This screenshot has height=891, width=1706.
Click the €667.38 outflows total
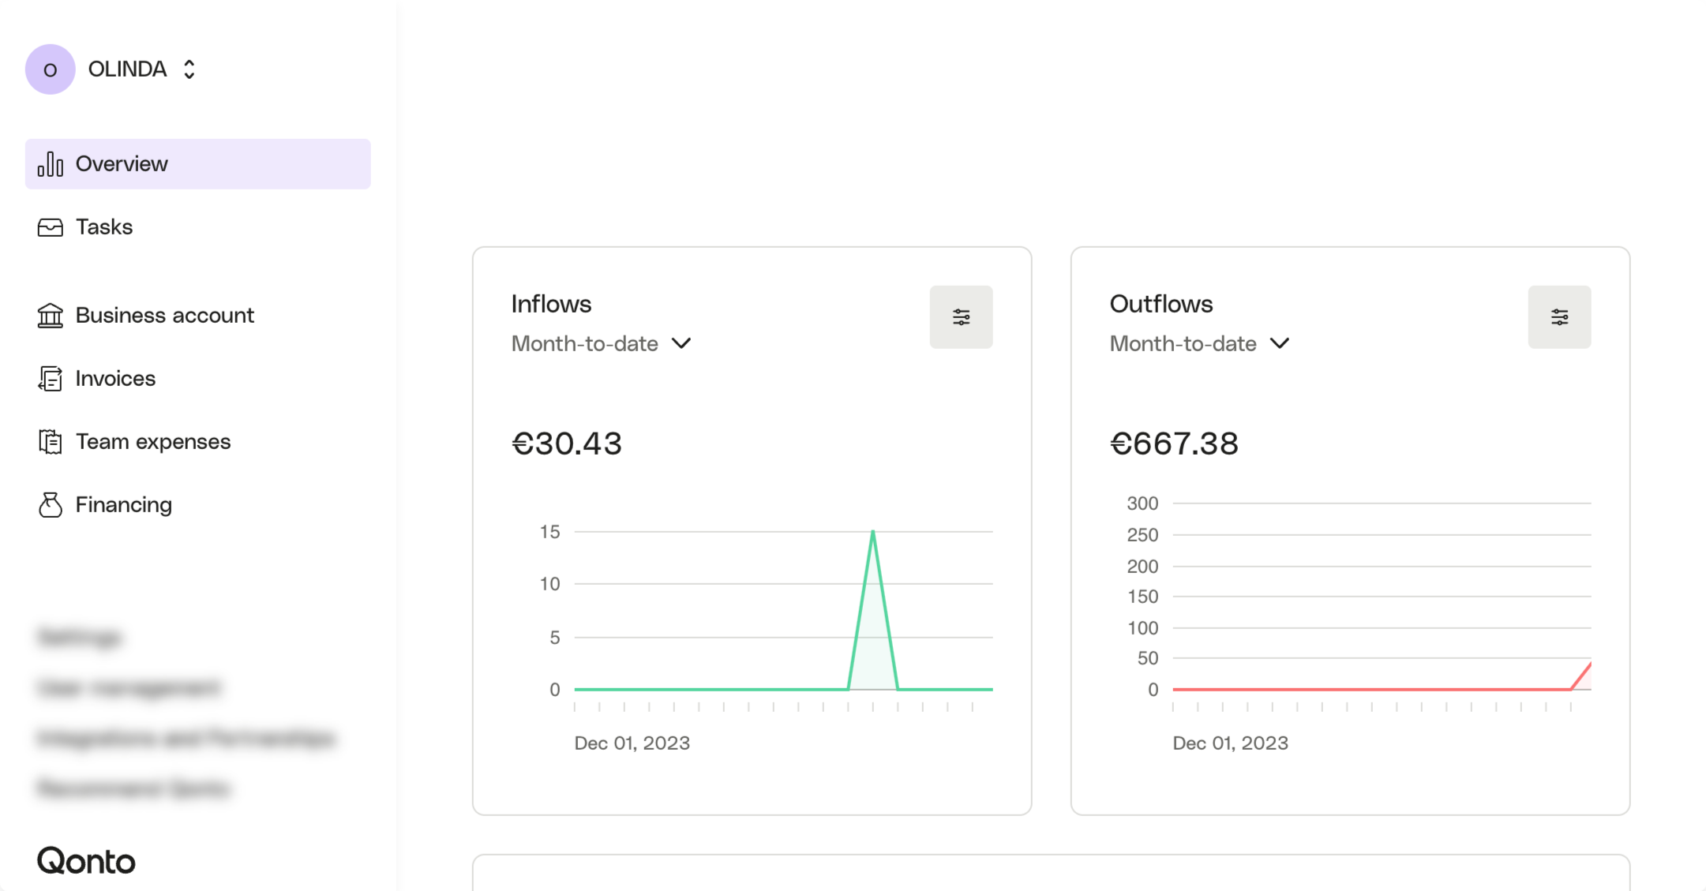1174,444
